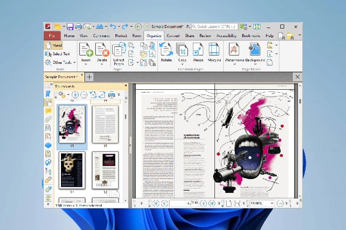Switch to the Protect ribbon tab
346x230 pixels.
[121, 36]
